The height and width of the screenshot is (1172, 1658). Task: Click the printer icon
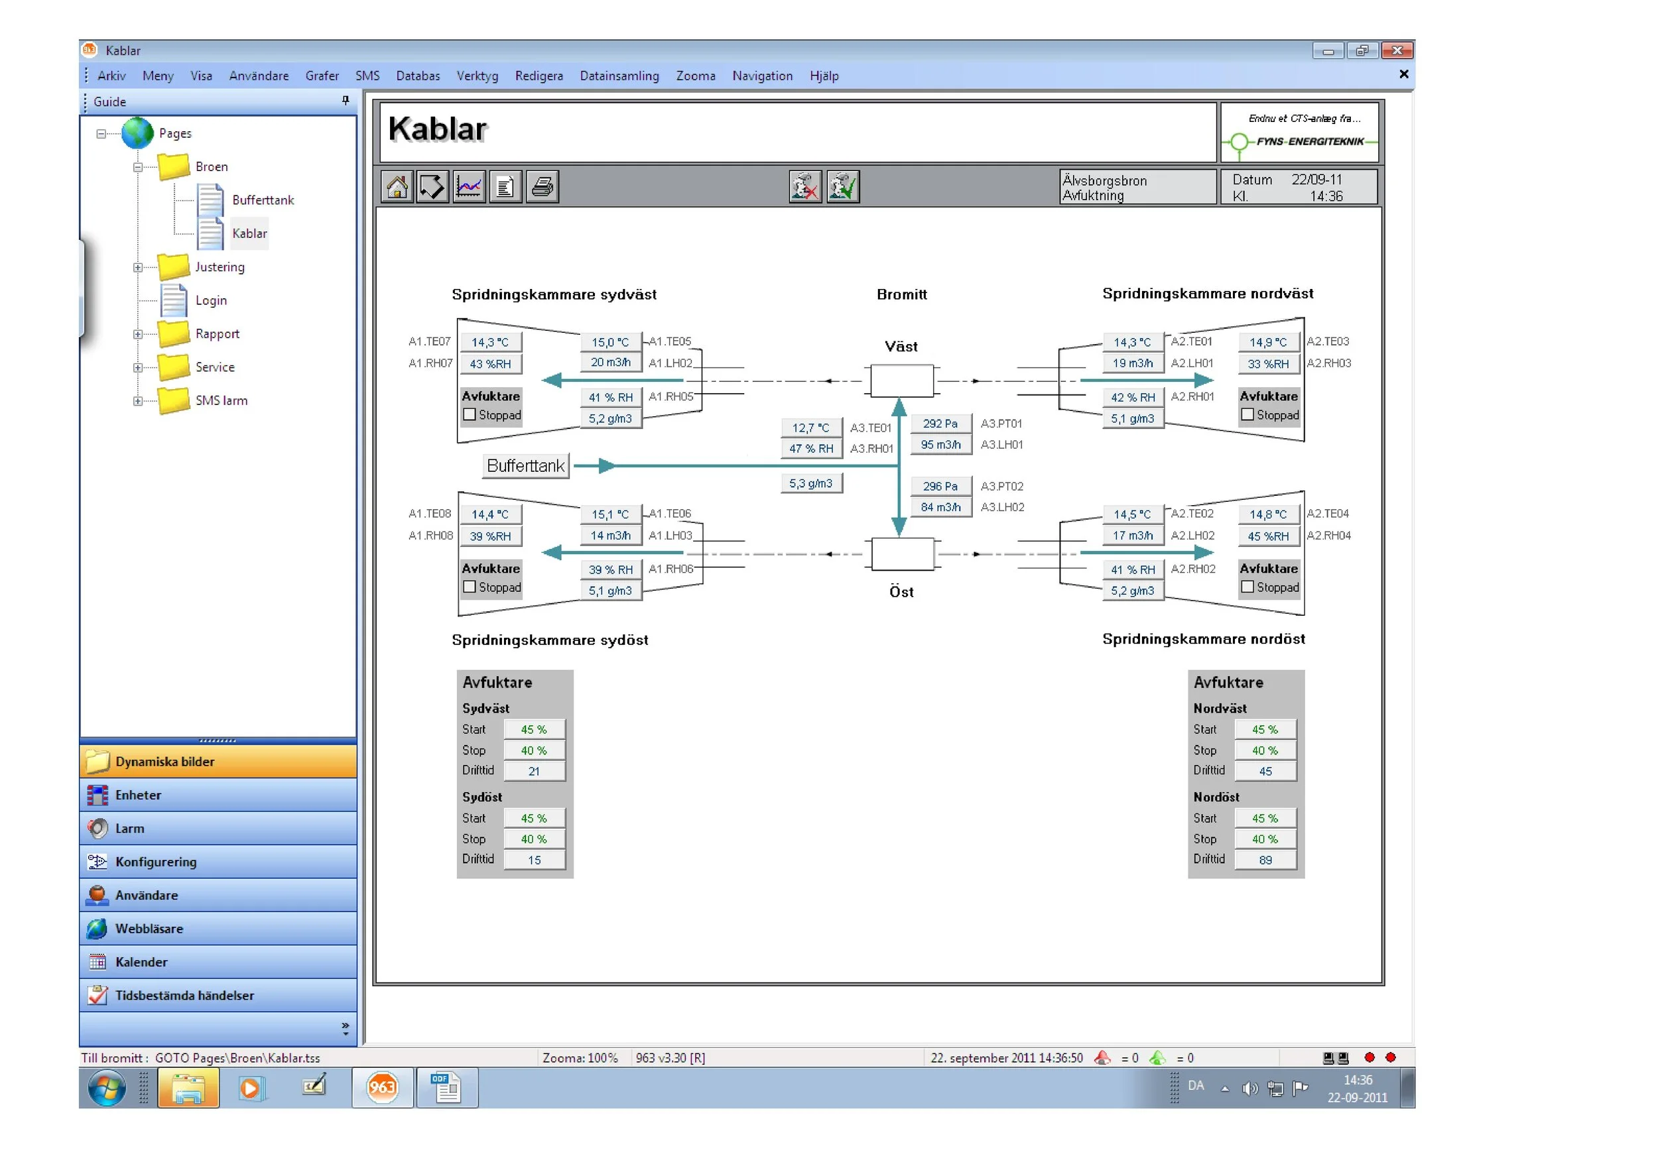[542, 188]
